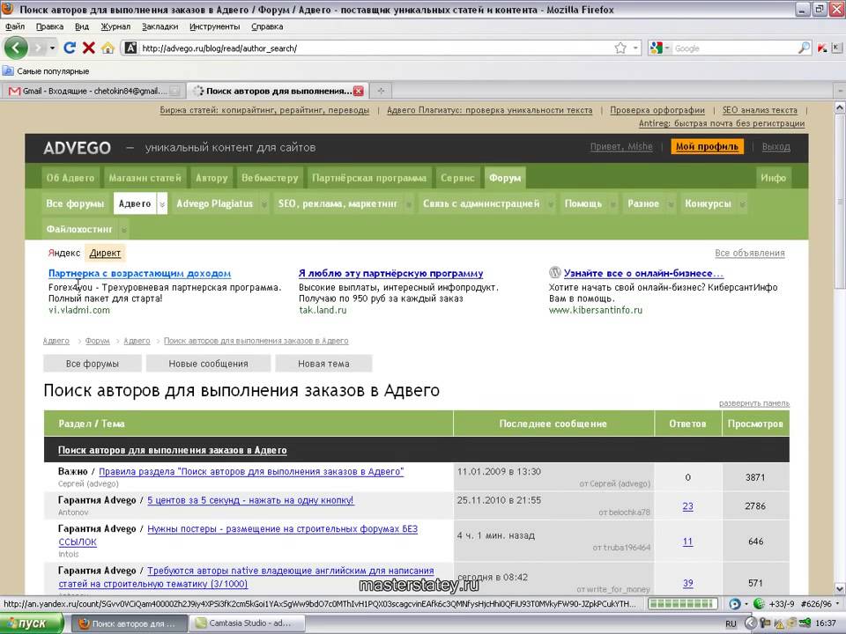Image resolution: width=846 pixels, height=634 pixels.
Task: Bookmark the page with the star icon
Action: point(620,48)
